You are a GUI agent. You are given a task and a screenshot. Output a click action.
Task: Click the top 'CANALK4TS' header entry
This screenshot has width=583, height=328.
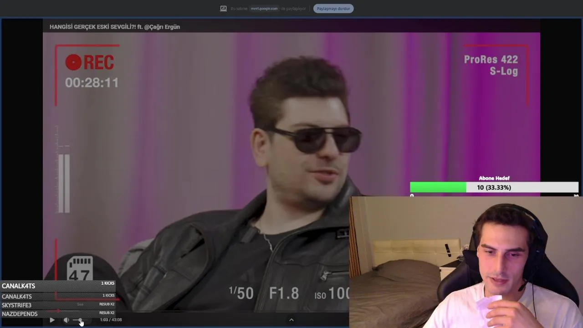[58, 286]
